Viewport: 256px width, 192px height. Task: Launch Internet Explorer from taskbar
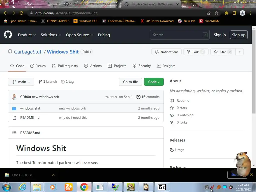(22, 187)
